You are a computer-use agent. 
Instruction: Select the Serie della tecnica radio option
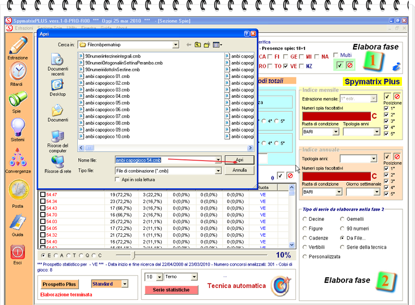click(x=342, y=247)
